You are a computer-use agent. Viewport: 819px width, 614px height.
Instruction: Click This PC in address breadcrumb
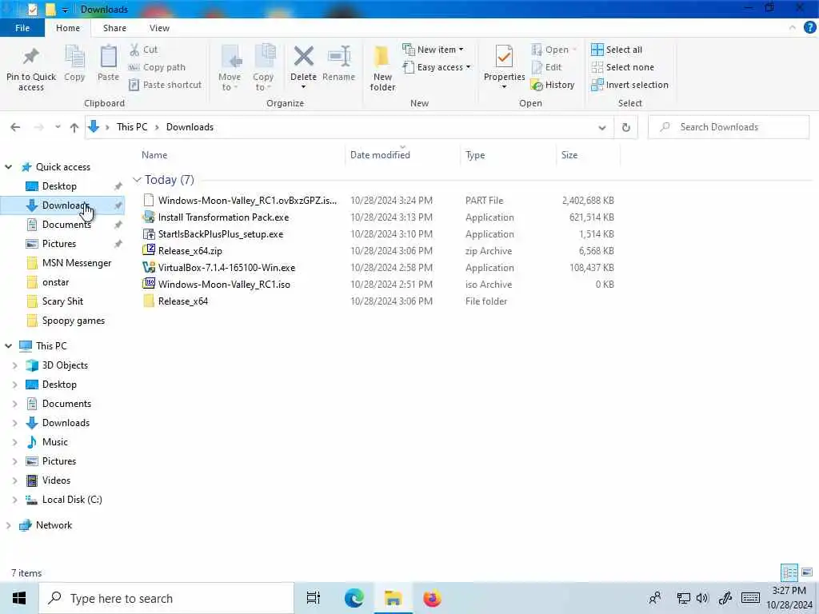point(132,127)
